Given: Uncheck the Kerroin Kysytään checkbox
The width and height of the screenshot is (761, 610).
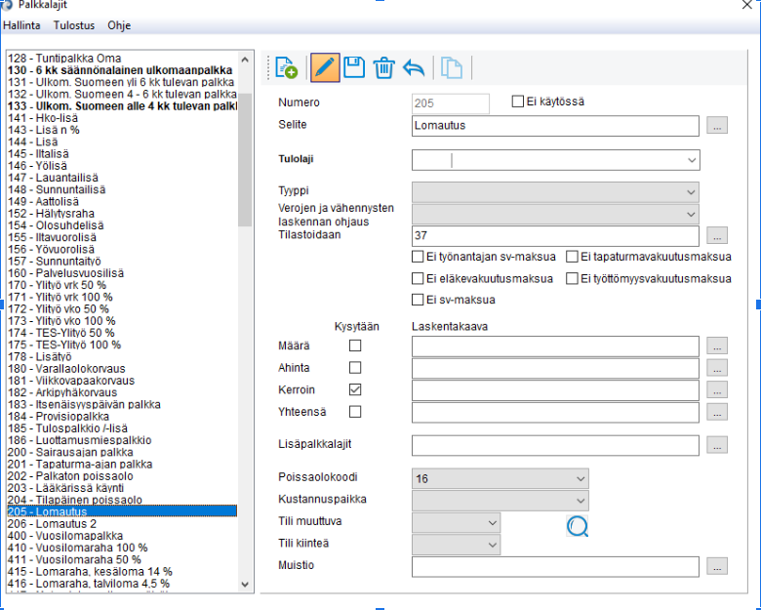Looking at the screenshot, I should 355,389.
